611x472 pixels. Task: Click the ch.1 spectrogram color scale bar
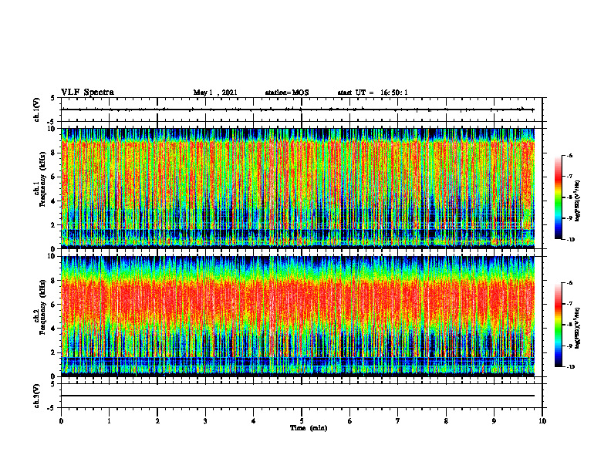[558, 197]
